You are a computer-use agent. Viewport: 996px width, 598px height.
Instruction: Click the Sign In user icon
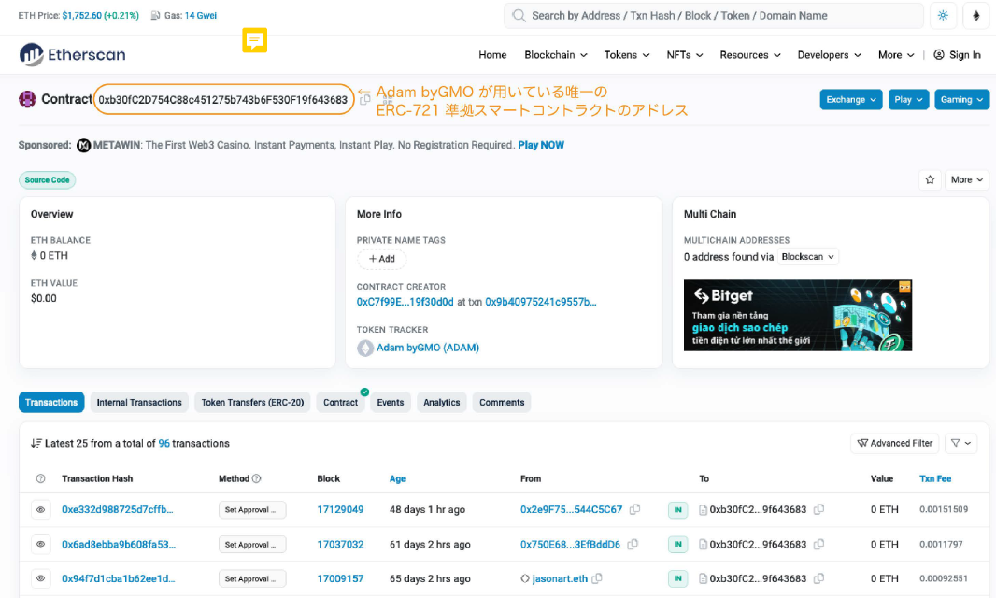[x=938, y=54]
